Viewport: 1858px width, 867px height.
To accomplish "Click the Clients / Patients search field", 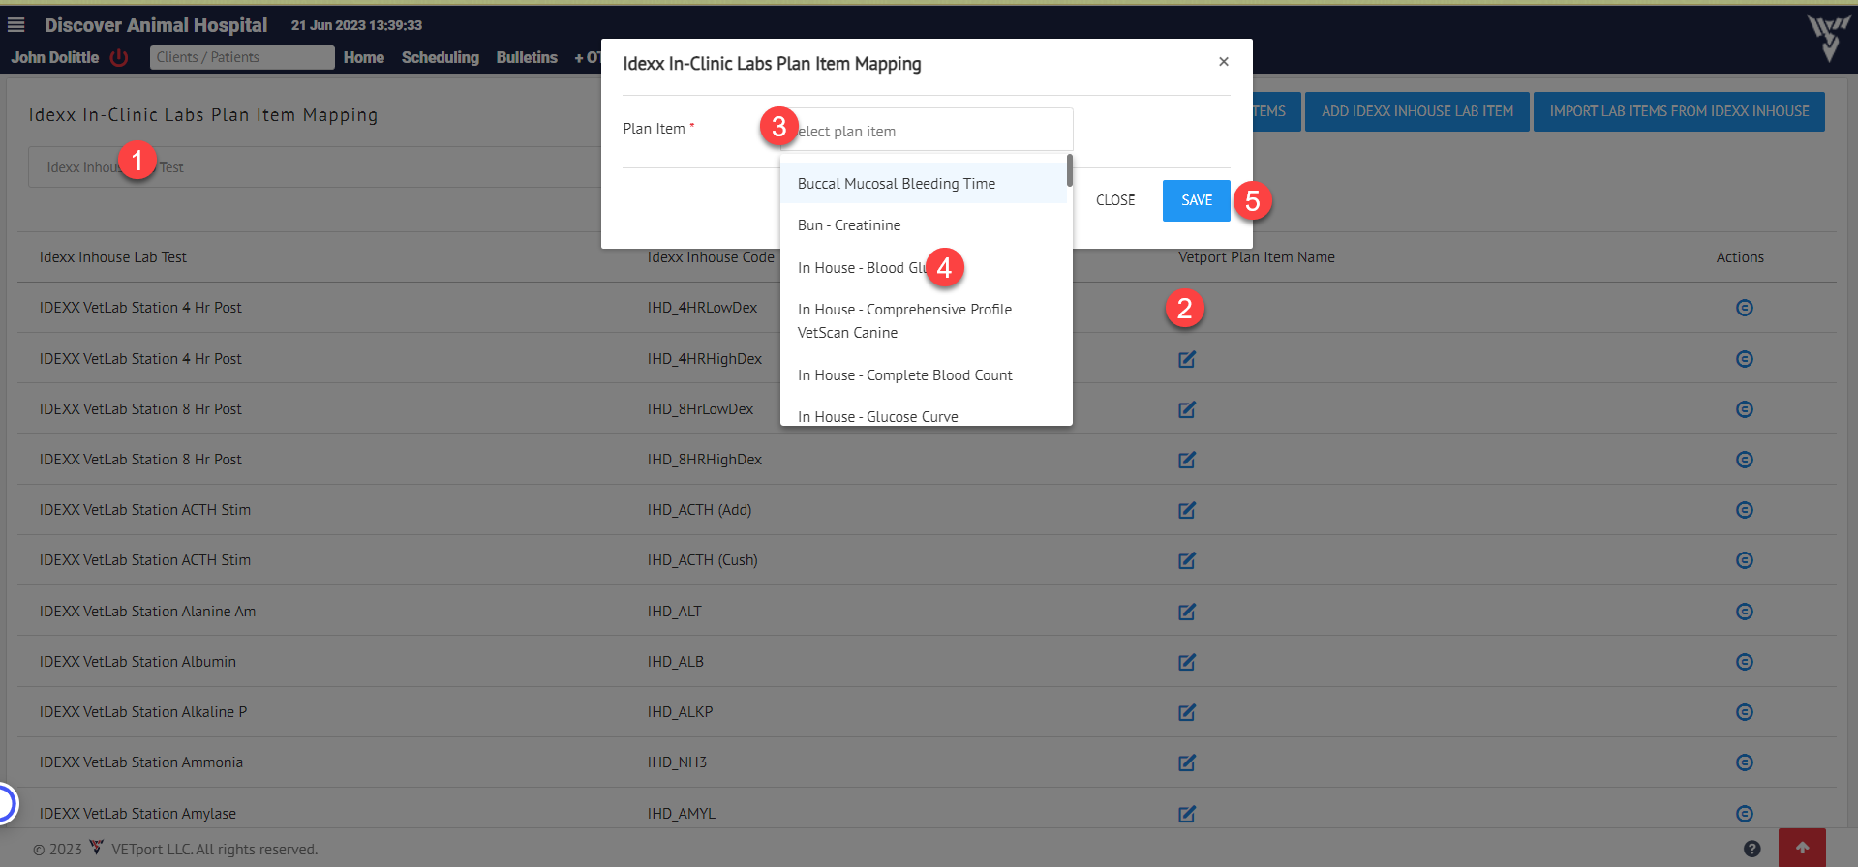I will 242,57.
